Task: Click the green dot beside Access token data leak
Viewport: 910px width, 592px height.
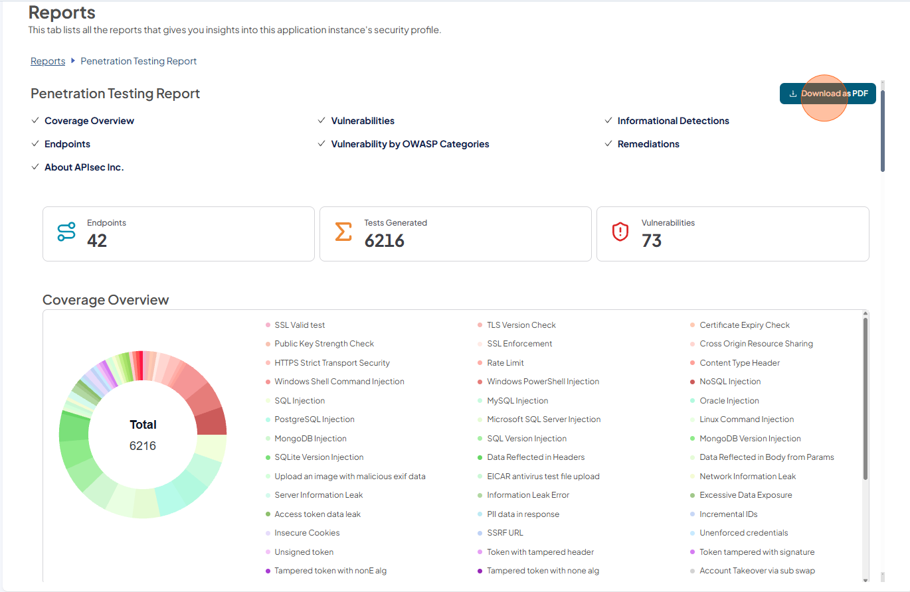Action: [268, 514]
